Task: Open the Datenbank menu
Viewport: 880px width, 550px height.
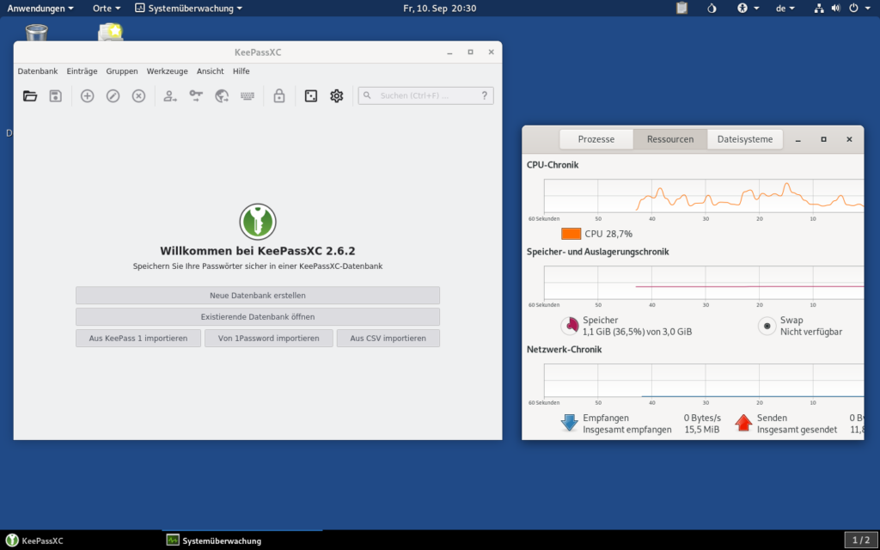Action: (x=38, y=71)
